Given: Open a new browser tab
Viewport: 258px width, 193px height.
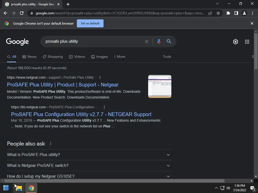Looking at the screenshot, I should click(x=68, y=4).
